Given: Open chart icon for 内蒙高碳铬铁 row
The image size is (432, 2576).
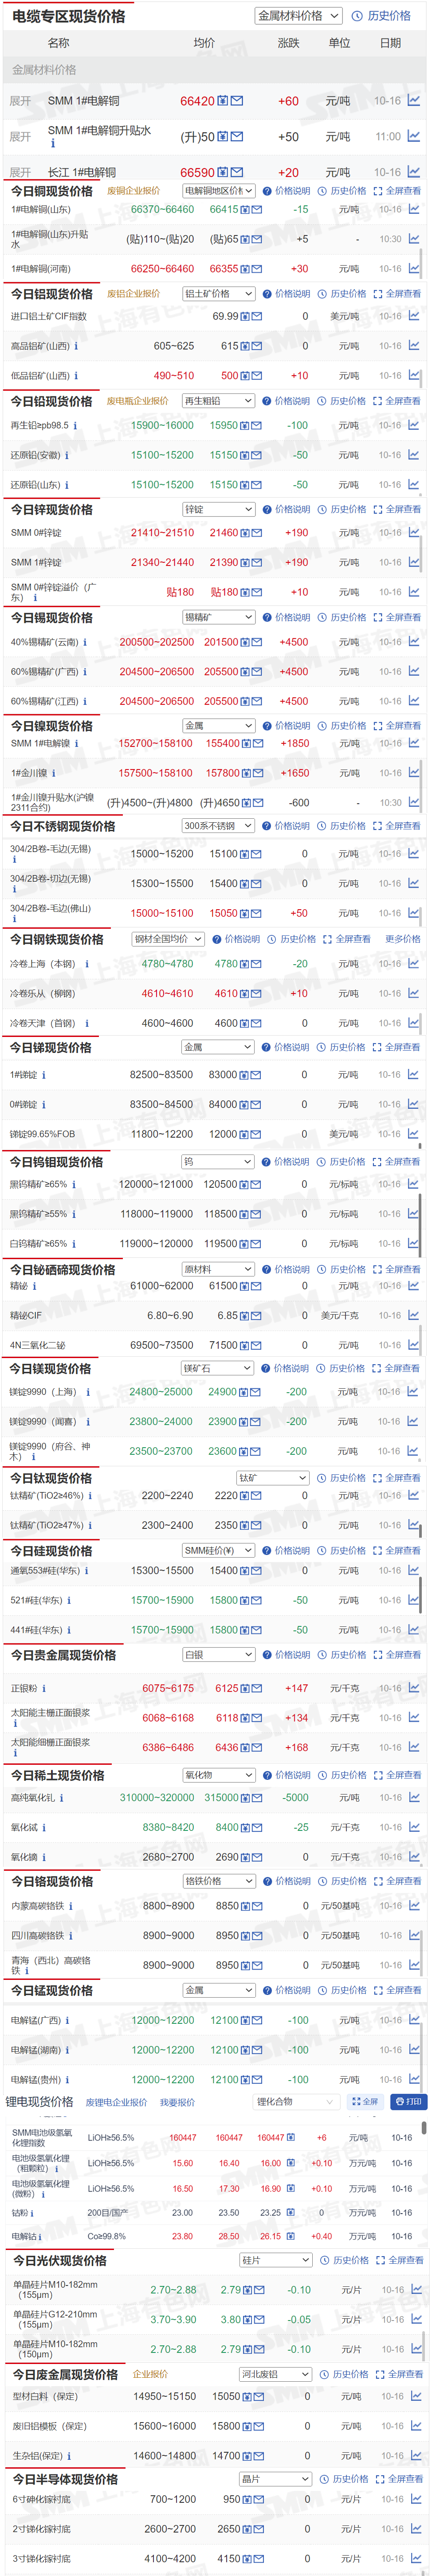Looking at the screenshot, I should 413,1906.
